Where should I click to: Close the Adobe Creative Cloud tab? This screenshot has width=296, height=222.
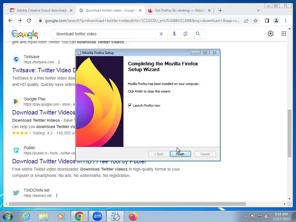[71, 11]
